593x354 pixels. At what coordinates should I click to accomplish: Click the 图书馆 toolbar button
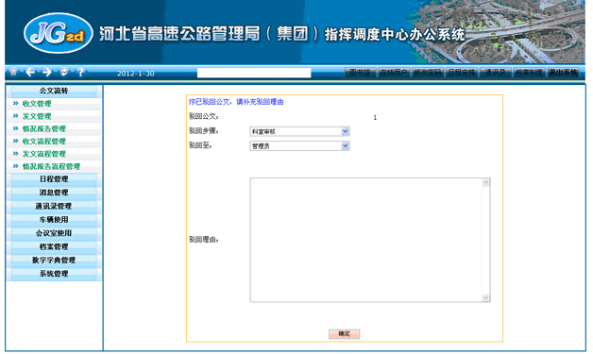pos(360,73)
